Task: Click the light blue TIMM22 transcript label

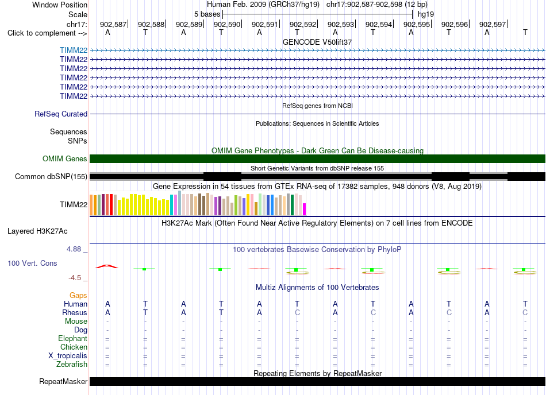Action: point(74,50)
